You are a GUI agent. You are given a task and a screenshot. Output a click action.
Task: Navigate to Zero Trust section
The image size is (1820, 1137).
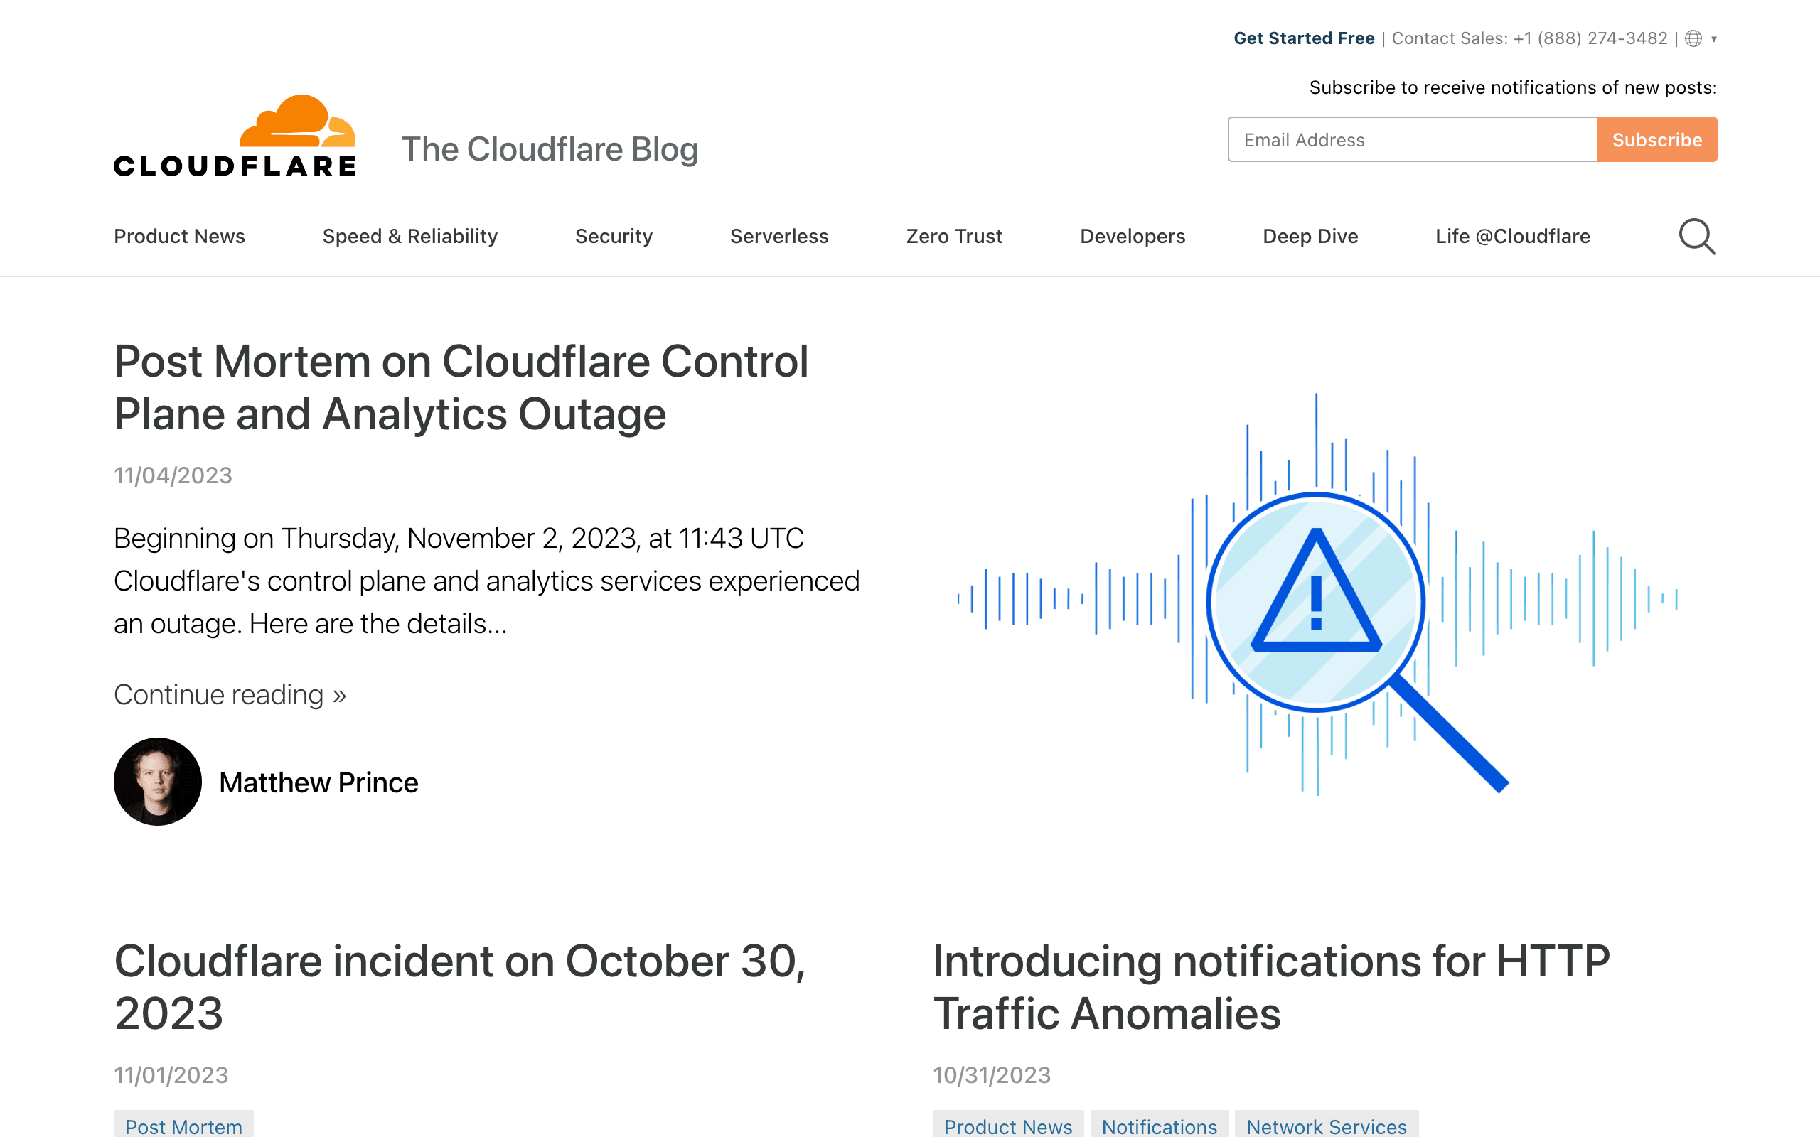click(x=953, y=236)
